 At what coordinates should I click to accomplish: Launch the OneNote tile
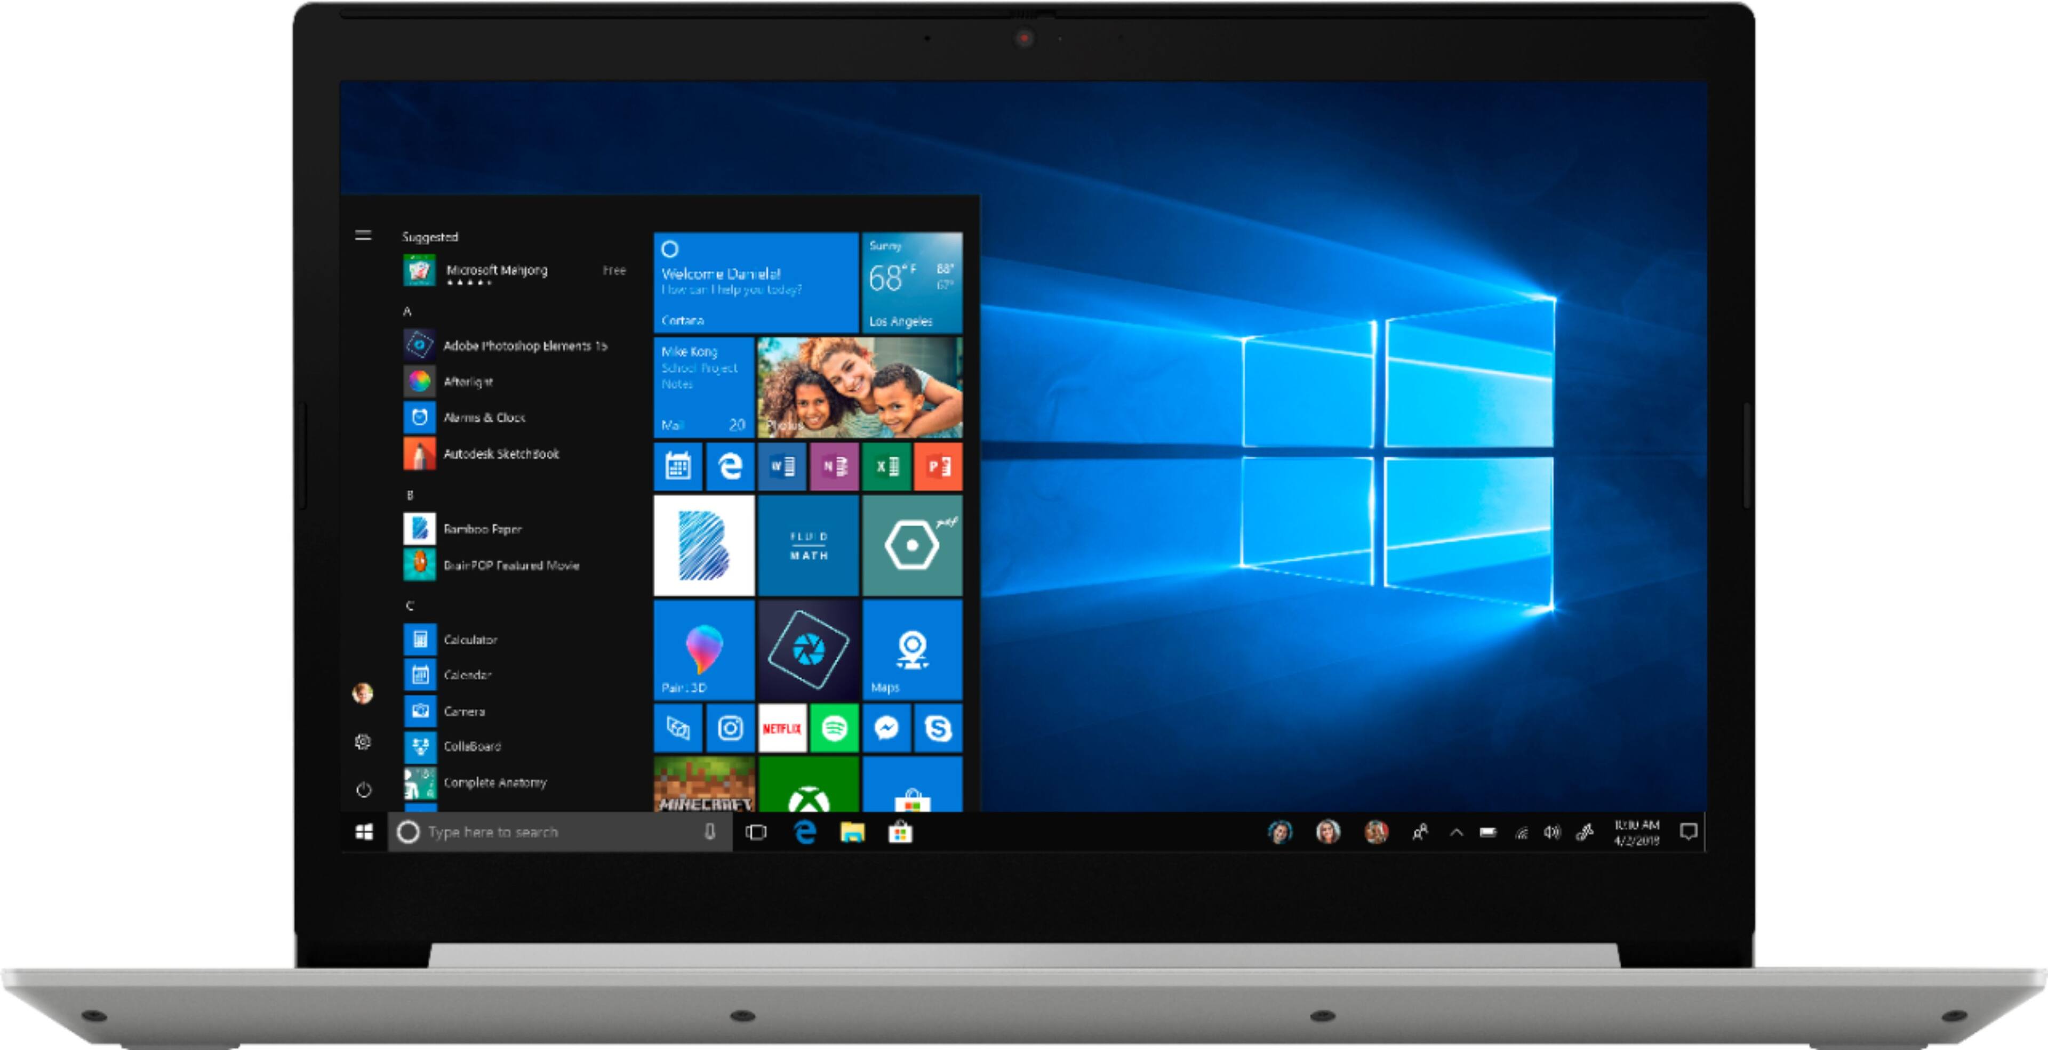pos(834,466)
